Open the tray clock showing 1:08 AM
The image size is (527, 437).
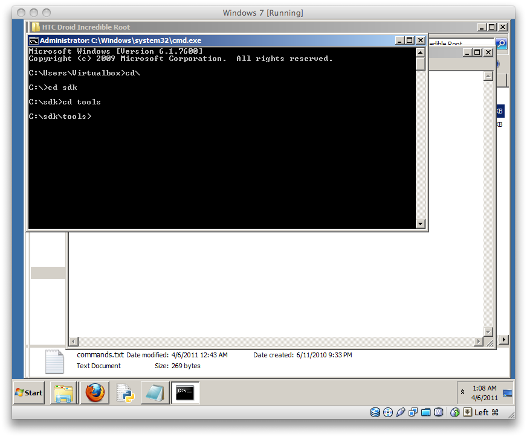pos(484,393)
